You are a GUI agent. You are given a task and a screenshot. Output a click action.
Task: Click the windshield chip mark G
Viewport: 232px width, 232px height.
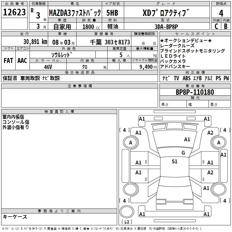tap(183, 153)
